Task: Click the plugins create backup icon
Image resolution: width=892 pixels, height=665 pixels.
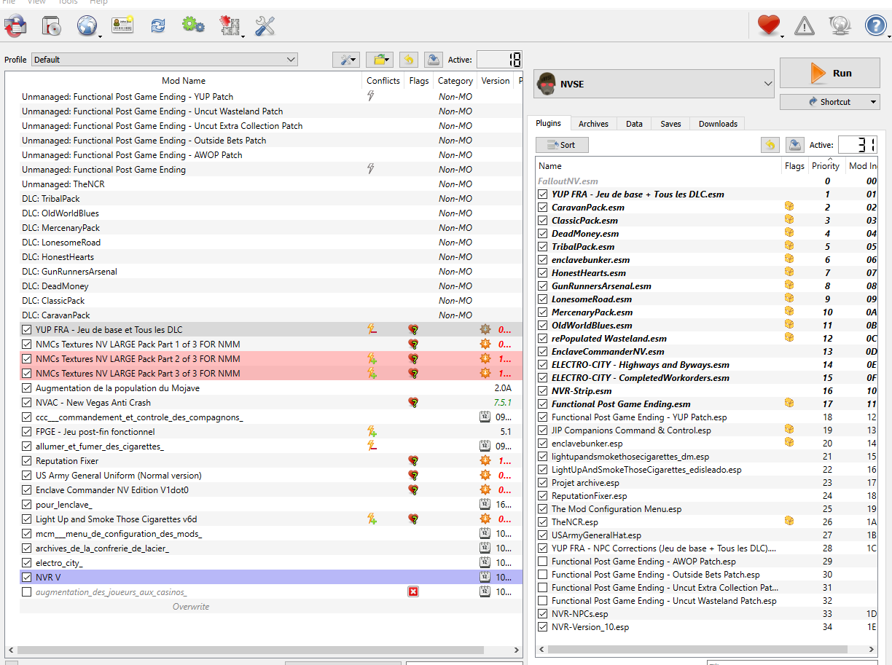Action: click(x=795, y=145)
